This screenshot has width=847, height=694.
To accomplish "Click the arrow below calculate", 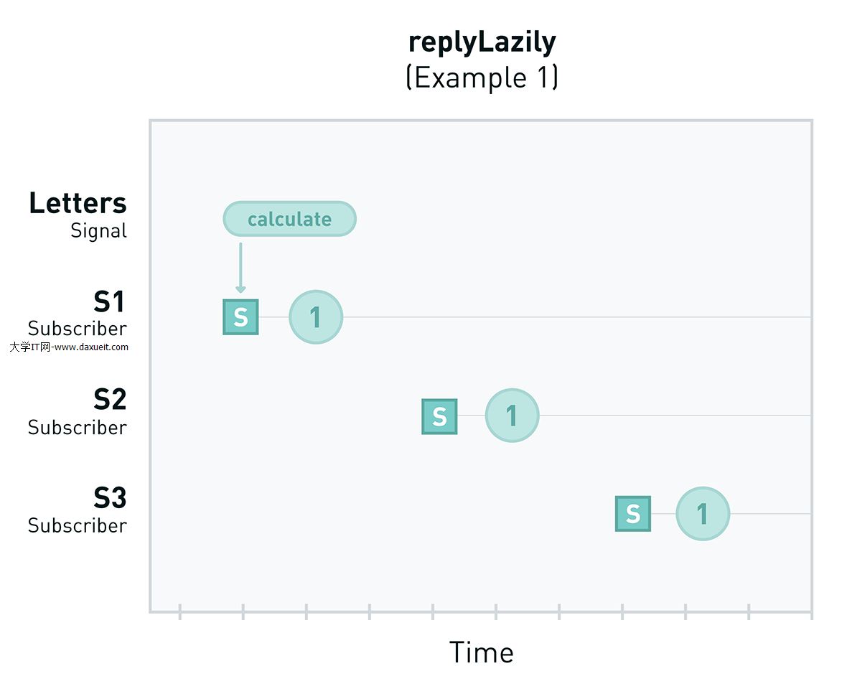I will (240, 268).
